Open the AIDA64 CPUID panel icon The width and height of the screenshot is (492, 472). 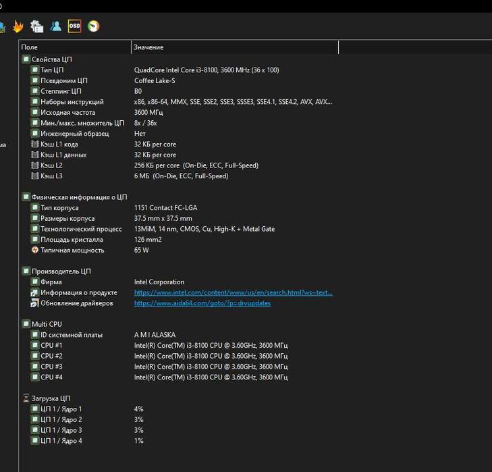coord(36,26)
